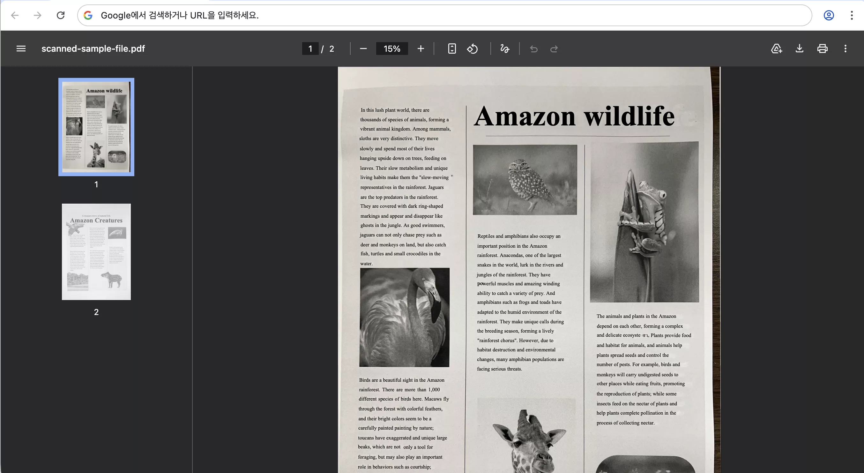Download the PDF file
This screenshot has height=473, width=864.
[799, 49]
